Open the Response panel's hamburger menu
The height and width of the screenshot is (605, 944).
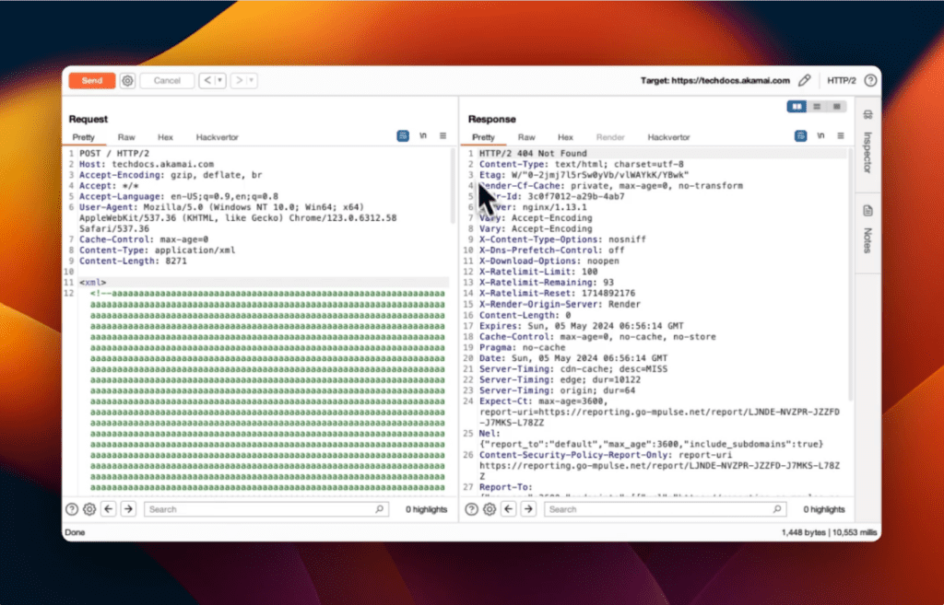[841, 136]
